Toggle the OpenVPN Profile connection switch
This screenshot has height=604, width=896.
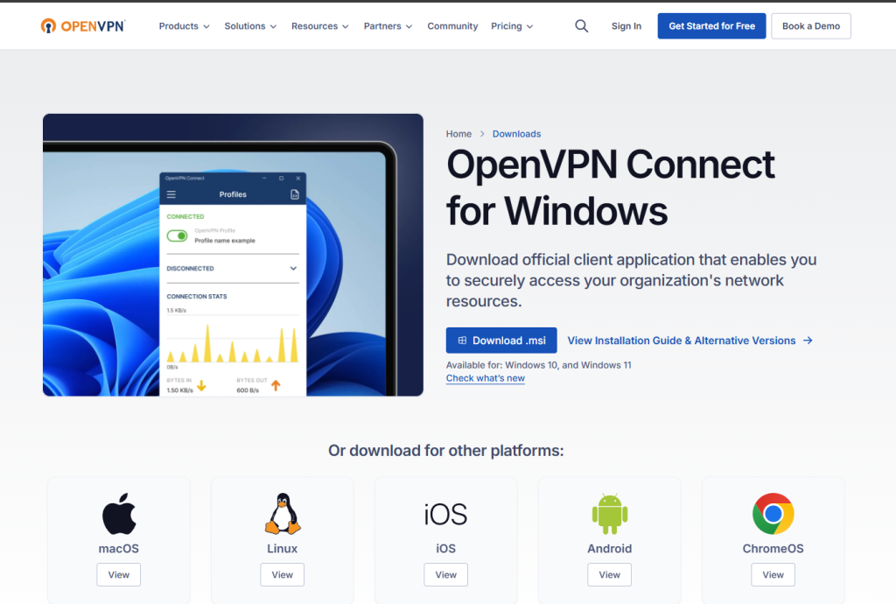[178, 235]
